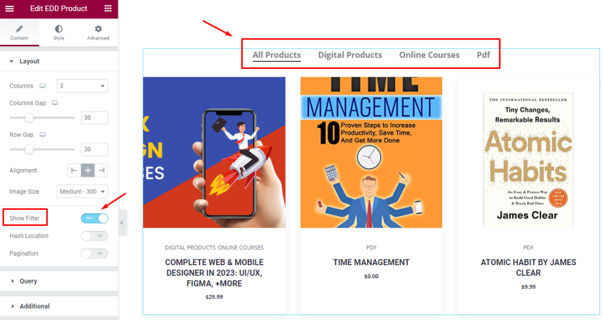Filter by Online Courses
Screen dimensions: 603x320
pyautogui.click(x=429, y=55)
